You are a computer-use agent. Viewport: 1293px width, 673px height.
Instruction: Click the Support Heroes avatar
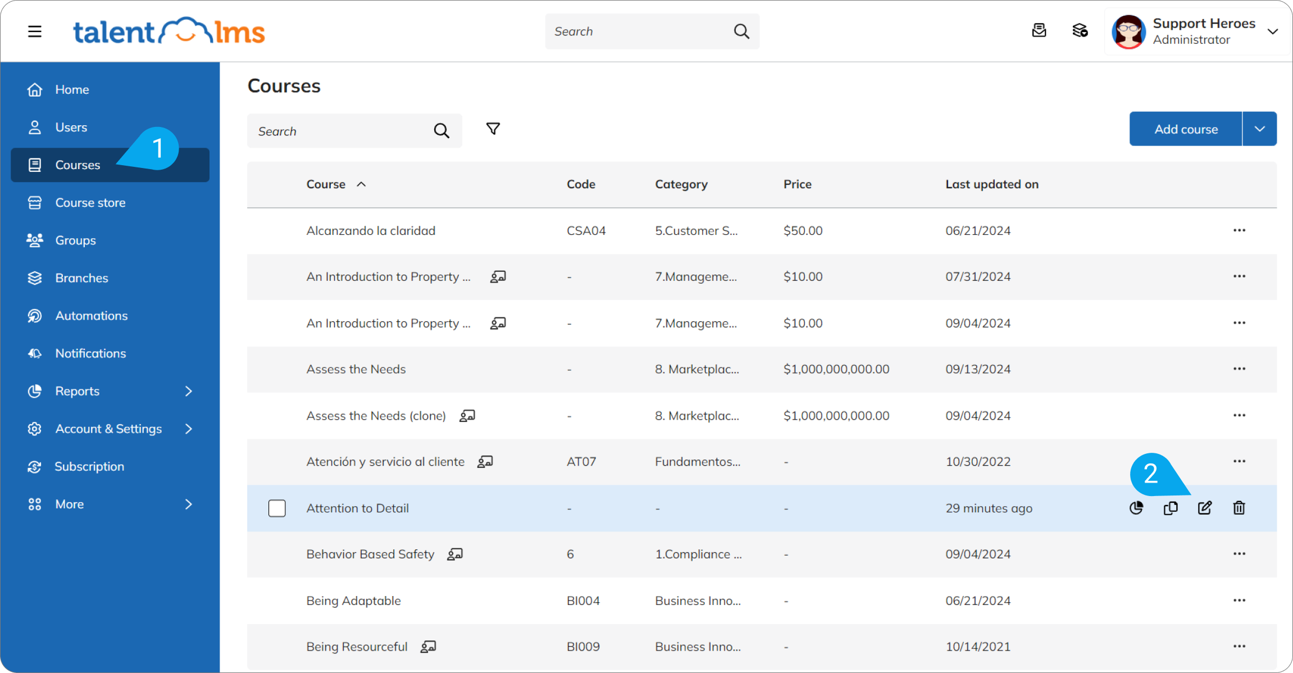(1128, 31)
